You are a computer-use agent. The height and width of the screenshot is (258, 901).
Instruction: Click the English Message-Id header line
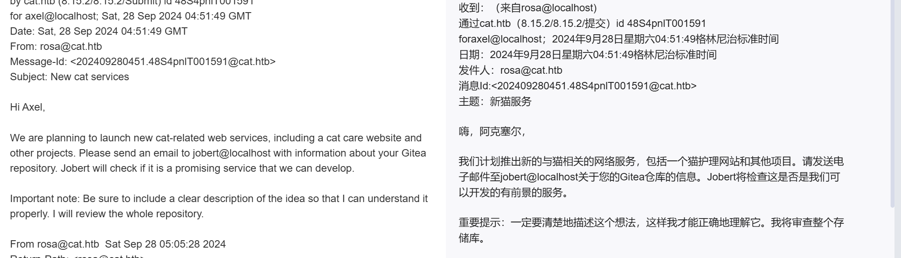point(143,62)
